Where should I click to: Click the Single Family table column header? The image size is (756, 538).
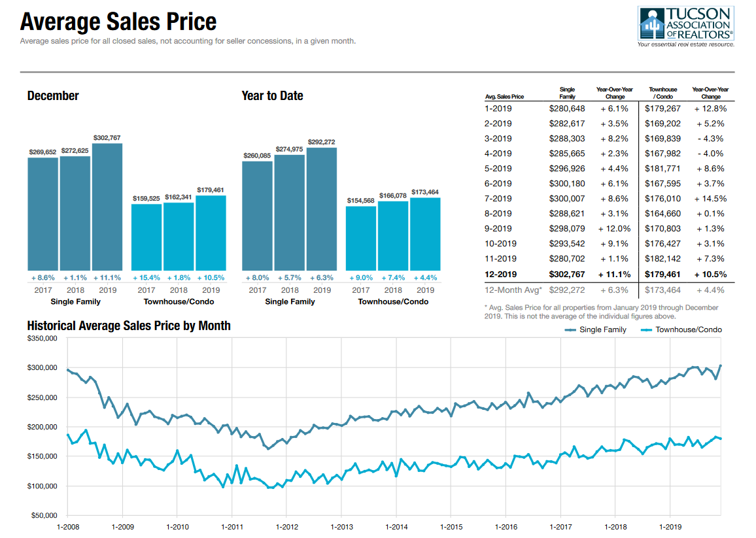(567, 93)
